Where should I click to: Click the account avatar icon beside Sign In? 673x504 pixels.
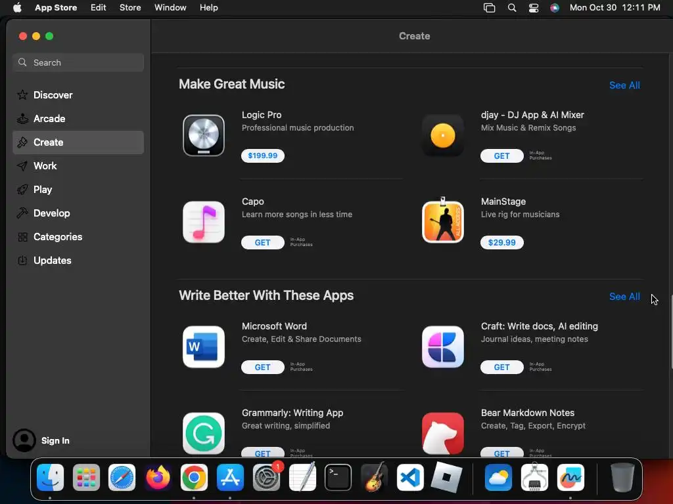(24, 440)
